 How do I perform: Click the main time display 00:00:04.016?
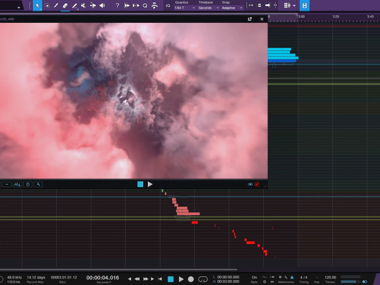(103, 277)
